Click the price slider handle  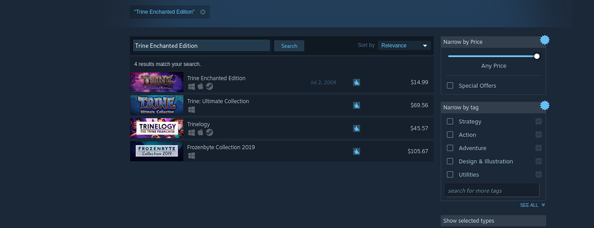point(537,56)
